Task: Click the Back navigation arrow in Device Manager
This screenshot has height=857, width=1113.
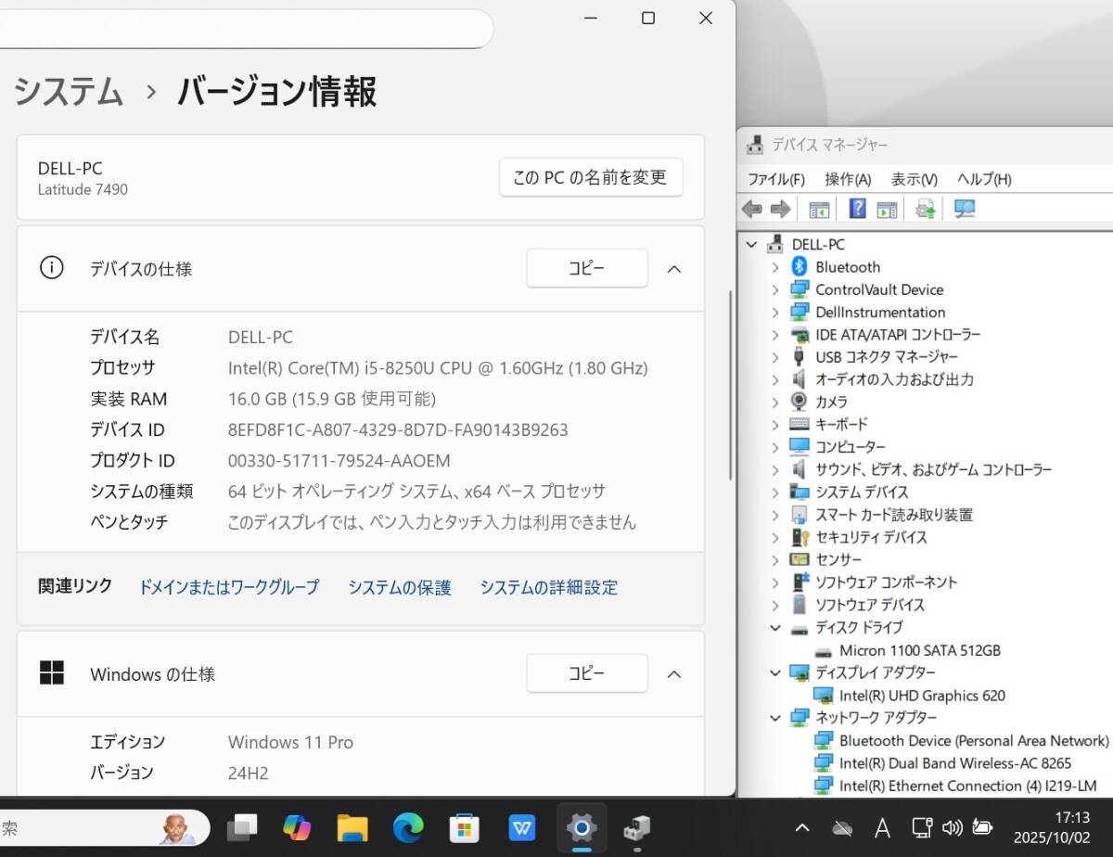Action: pyautogui.click(x=751, y=208)
